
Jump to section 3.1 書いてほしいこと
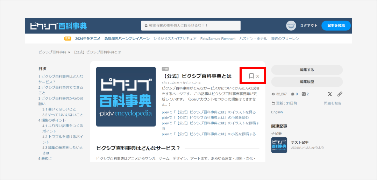(x=59, y=109)
